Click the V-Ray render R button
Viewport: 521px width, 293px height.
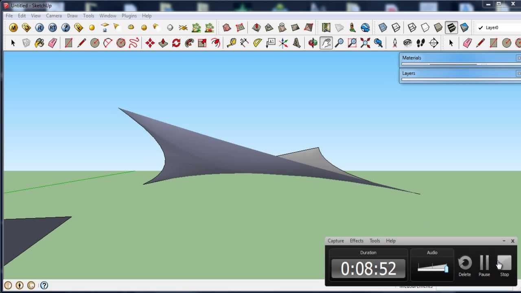pyautogui.click(x=39, y=28)
